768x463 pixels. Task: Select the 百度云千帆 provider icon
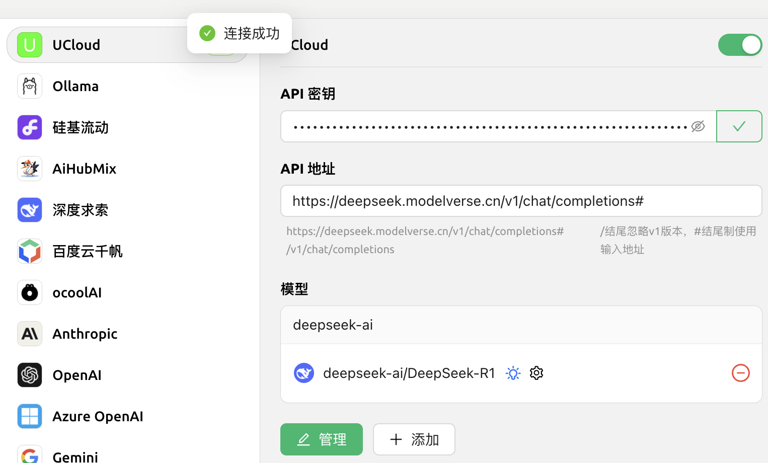pyautogui.click(x=29, y=251)
